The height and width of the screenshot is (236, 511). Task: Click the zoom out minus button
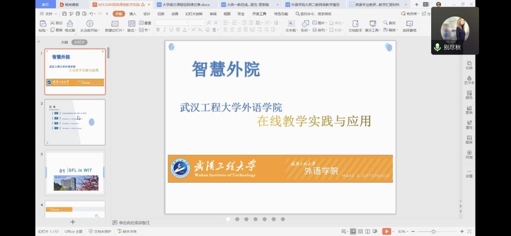point(413,232)
